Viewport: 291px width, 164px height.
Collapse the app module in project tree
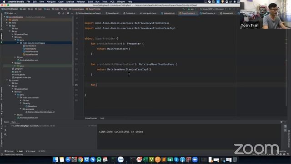point(7,26)
